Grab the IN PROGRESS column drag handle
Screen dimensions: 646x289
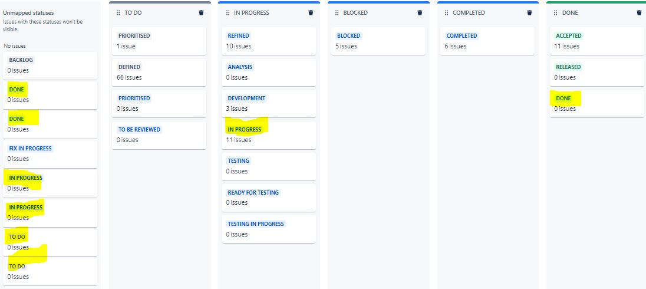tap(228, 13)
